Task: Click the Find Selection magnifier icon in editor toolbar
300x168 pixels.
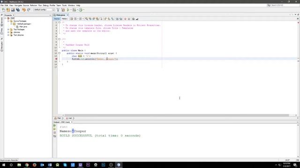Action: [86, 19]
